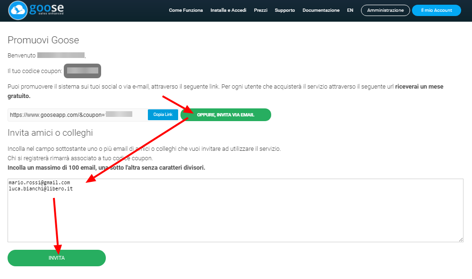Focus the coupon link URL field
This screenshot has width=472, height=279.
pos(77,115)
